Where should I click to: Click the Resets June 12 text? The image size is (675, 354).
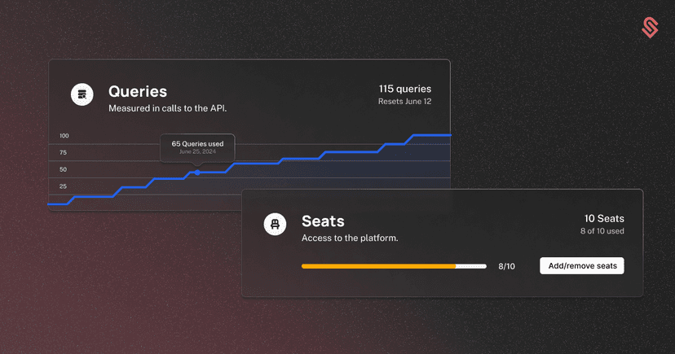(x=404, y=102)
